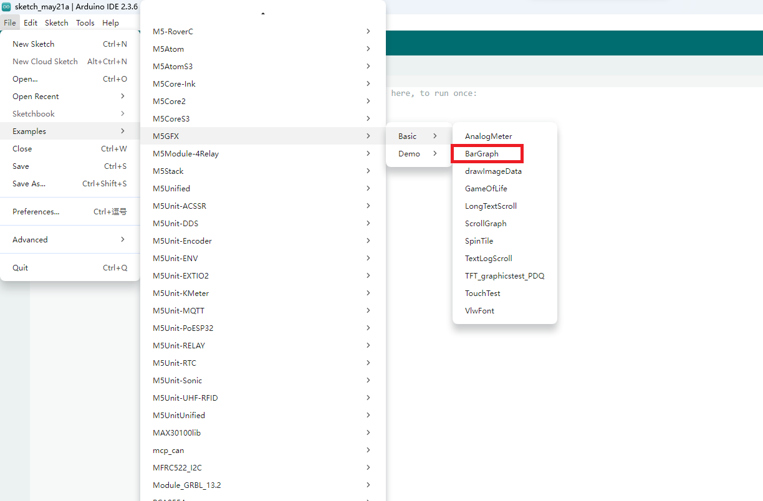The height and width of the screenshot is (501, 763).
Task: Expand the M5AtomS3 examples entry
Action: tap(263, 67)
